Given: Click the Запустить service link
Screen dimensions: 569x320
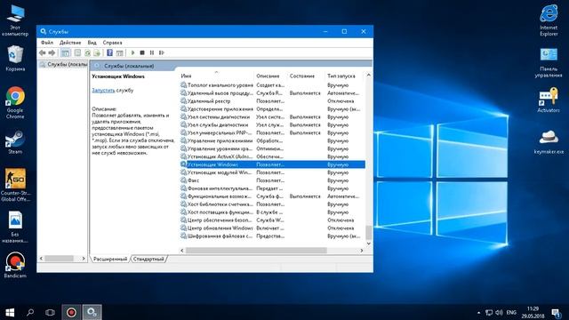Looking at the screenshot, I should [x=103, y=91].
